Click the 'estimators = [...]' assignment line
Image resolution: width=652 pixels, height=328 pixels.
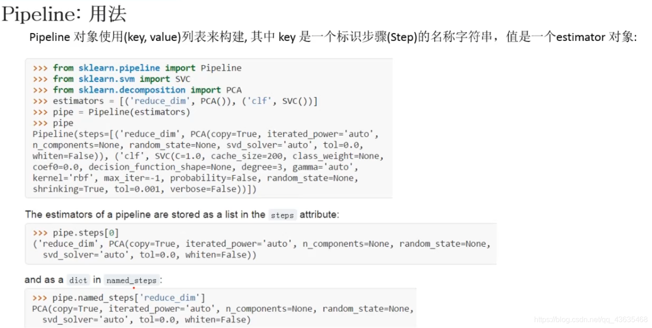(x=175, y=101)
